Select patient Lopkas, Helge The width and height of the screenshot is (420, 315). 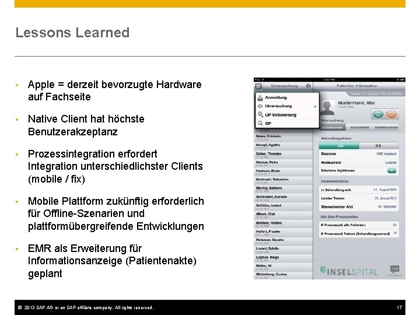[x=283, y=258]
